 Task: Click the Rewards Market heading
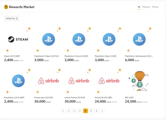[x=22, y=7]
